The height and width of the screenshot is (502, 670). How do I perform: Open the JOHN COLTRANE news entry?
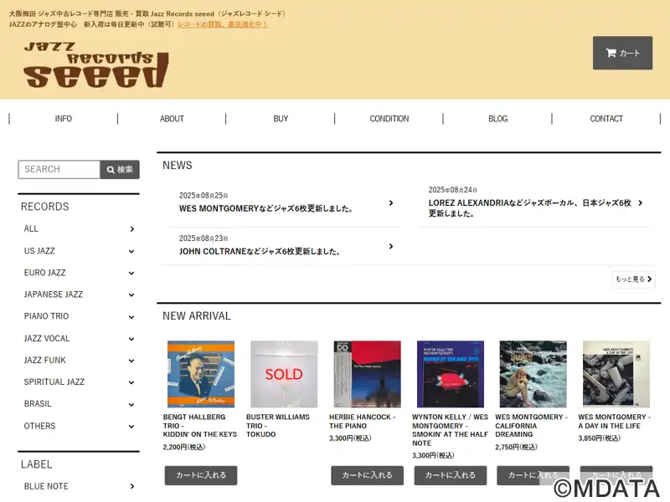point(260,252)
